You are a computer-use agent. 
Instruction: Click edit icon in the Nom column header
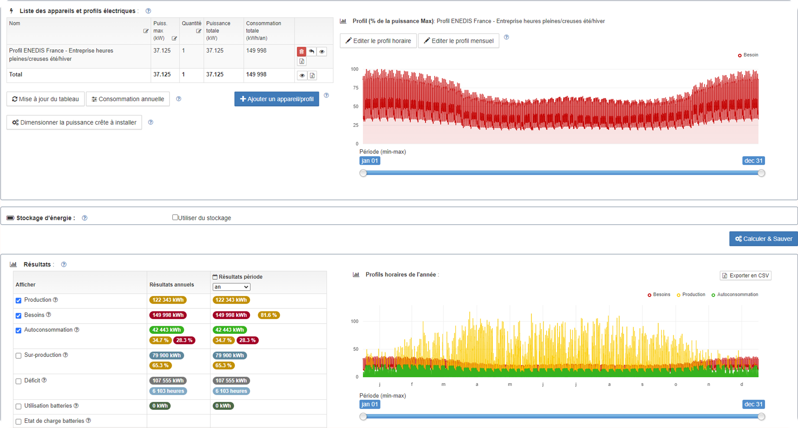146,31
